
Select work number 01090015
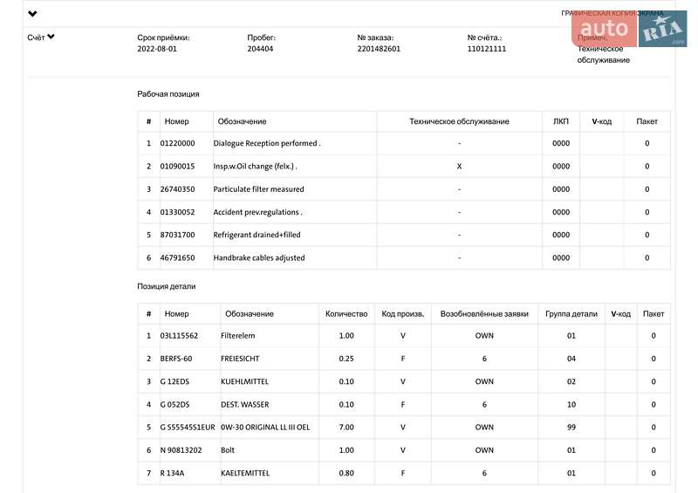(177, 166)
